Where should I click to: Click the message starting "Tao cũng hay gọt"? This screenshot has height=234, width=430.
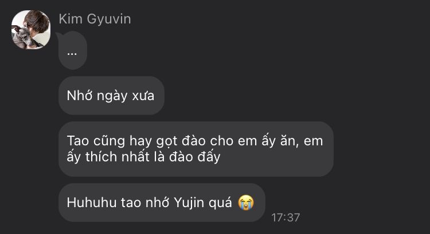tap(196, 149)
